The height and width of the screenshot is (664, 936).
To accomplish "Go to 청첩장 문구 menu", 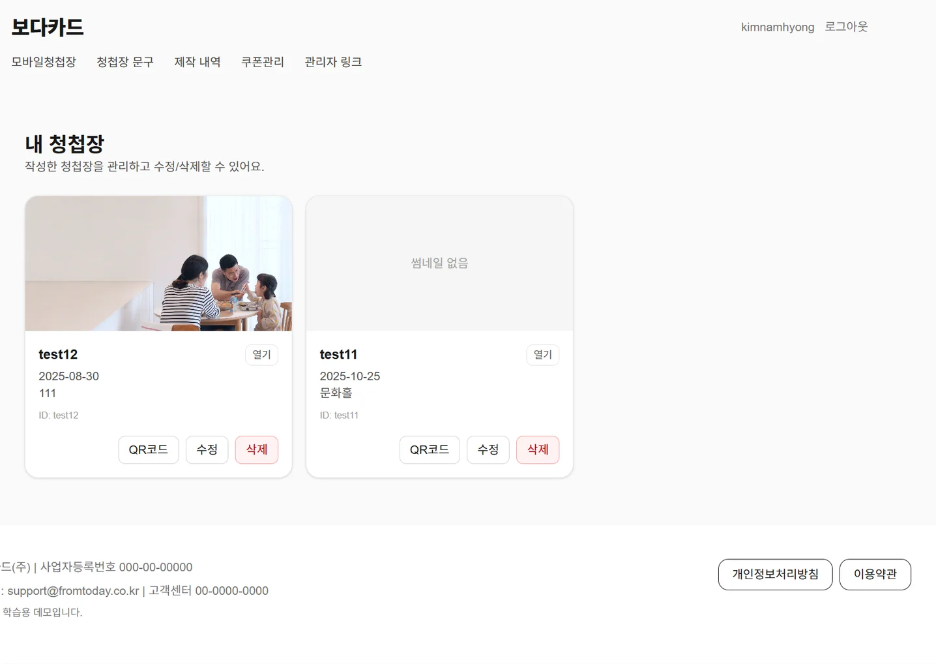I will tap(125, 62).
